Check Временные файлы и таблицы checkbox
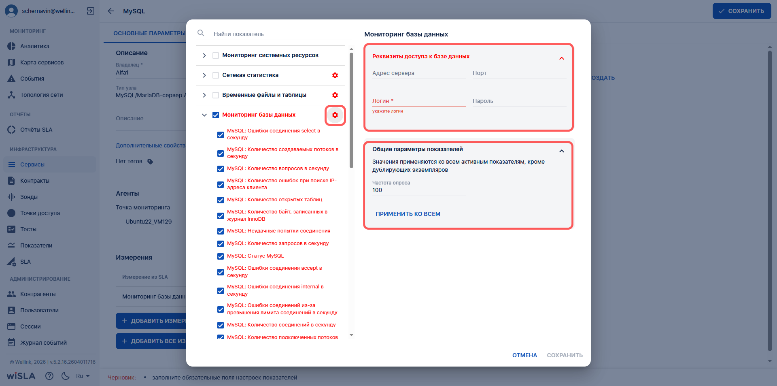The height and width of the screenshot is (386, 777). tap(216, 95)
